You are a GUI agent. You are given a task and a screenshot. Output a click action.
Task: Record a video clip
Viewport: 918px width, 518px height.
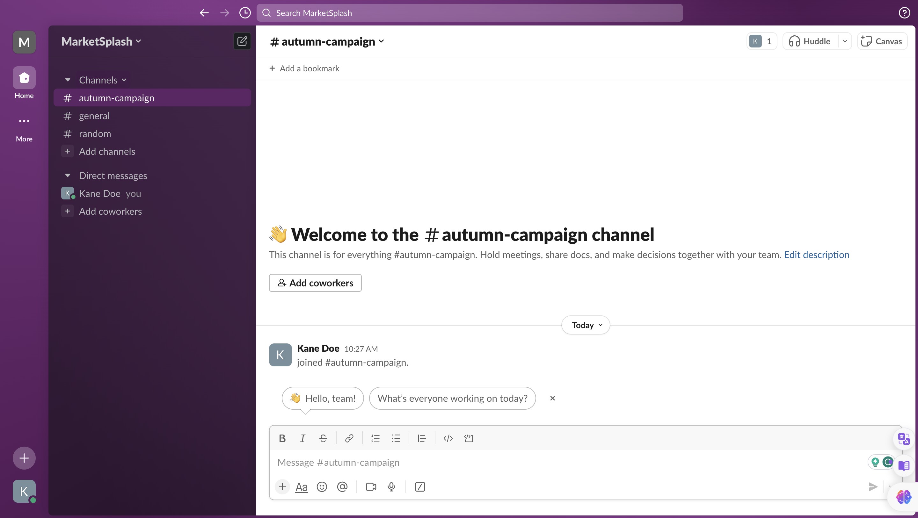pyautogui.click(x=371, y=487)
